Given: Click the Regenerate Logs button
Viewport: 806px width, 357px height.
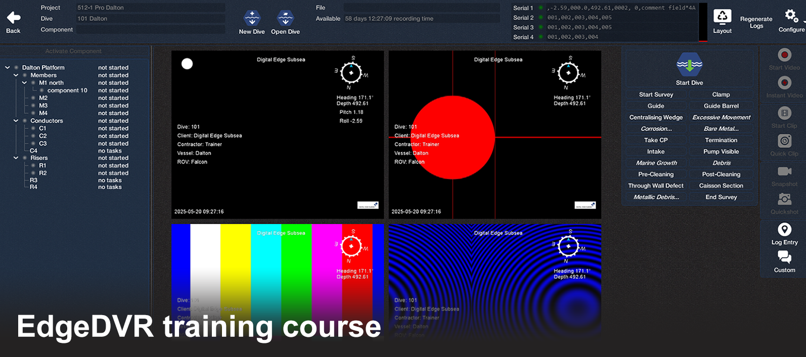Looking at the screenshot, I should tap(756, 22).
